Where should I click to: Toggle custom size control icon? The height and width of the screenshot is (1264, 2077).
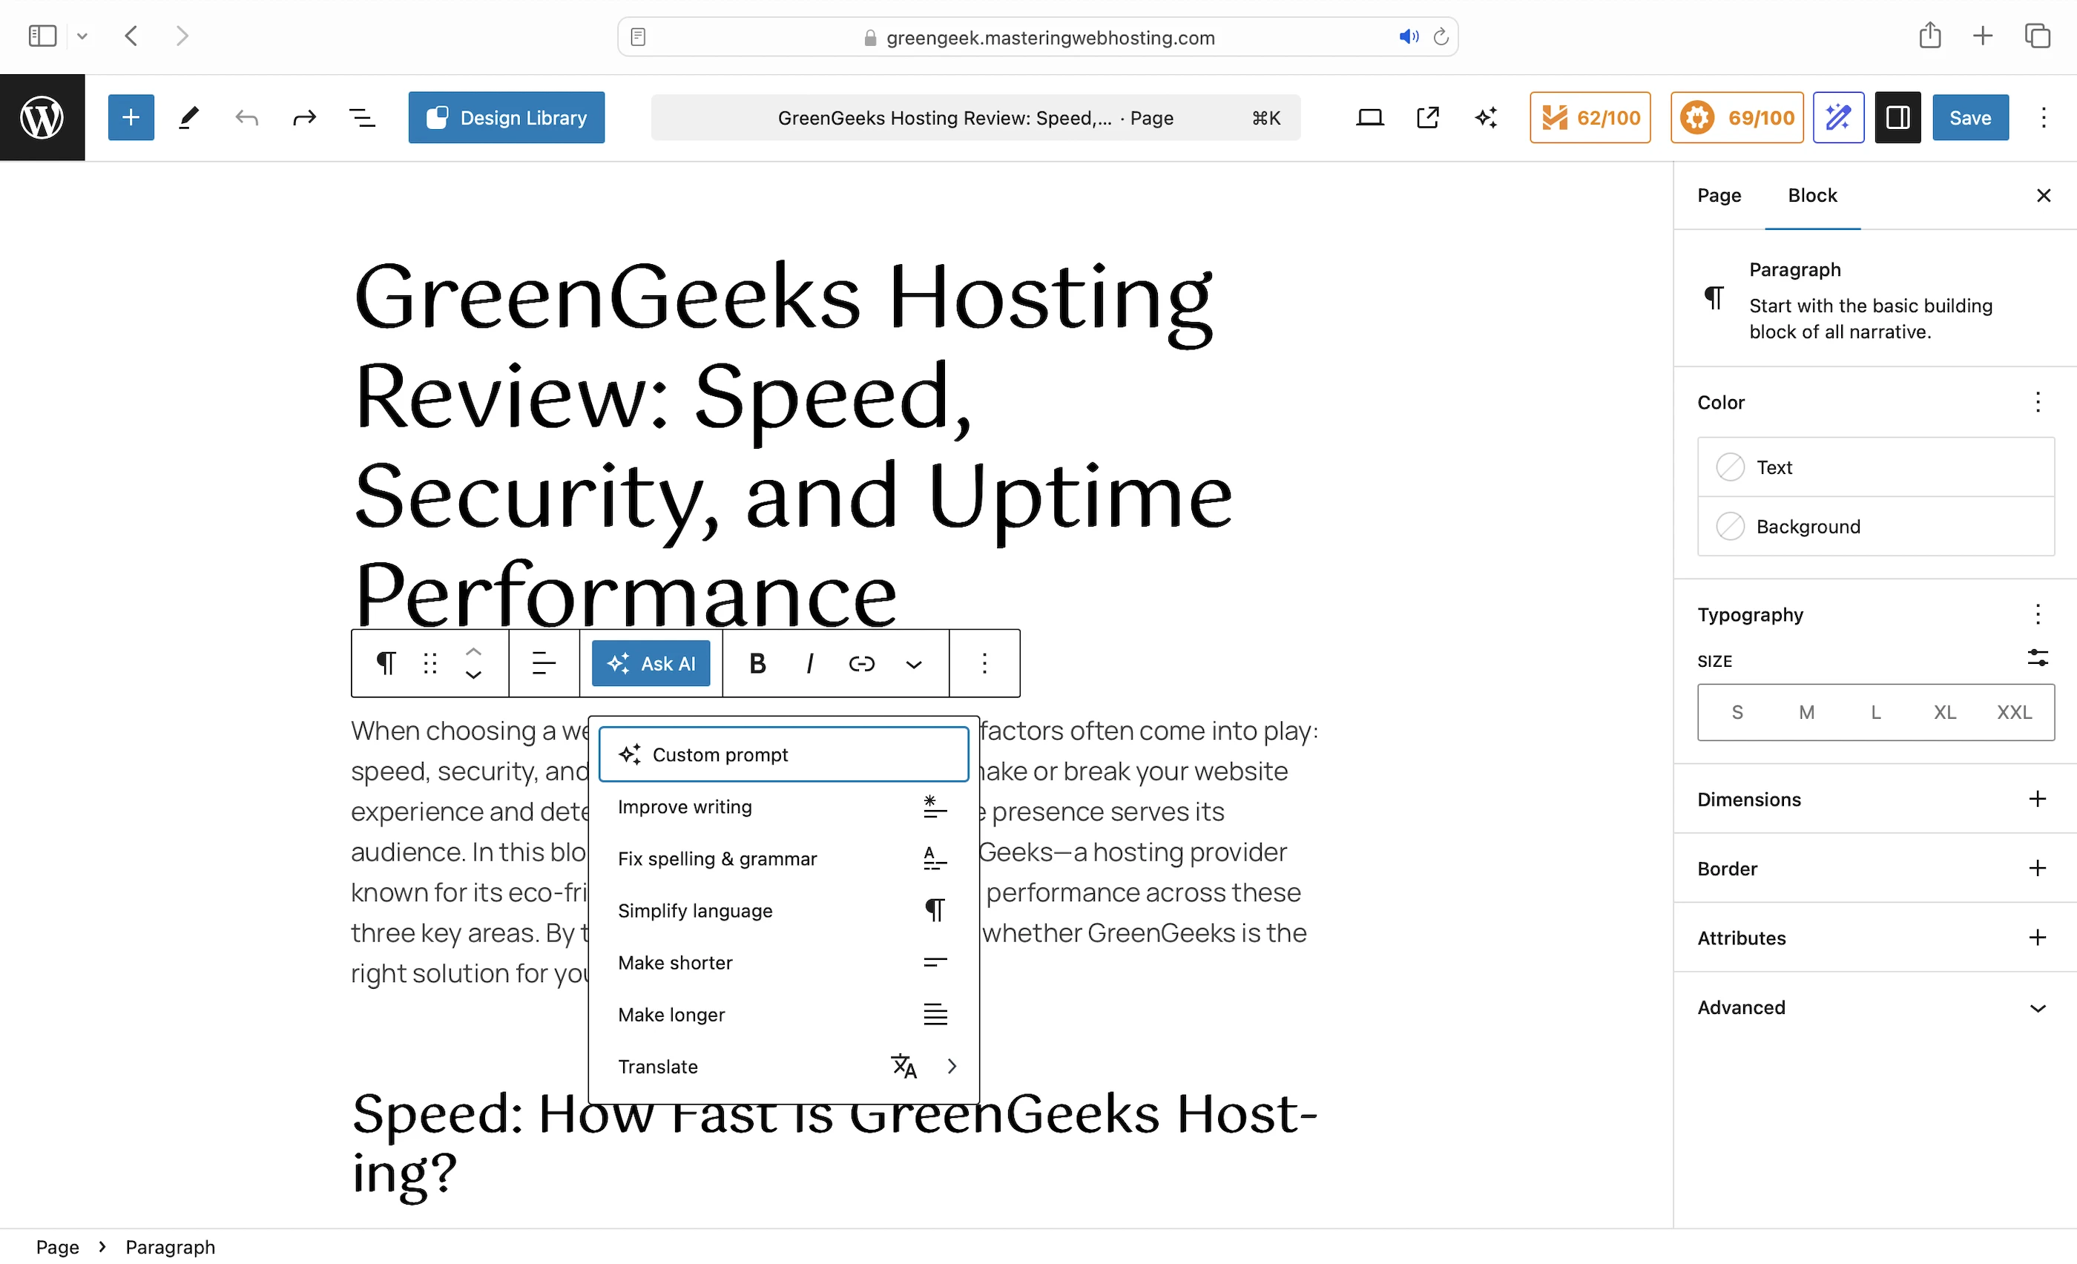2036,658
